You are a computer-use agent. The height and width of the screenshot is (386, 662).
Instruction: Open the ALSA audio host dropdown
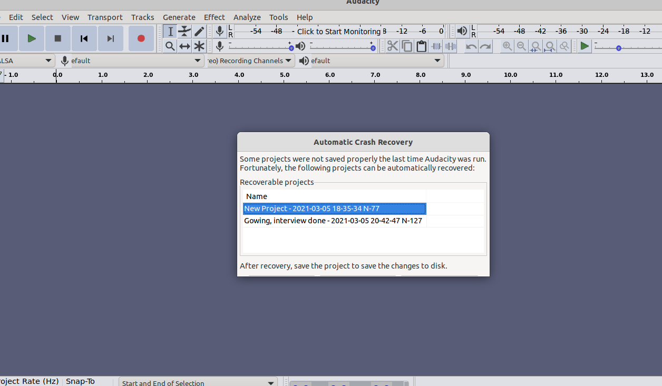point(26,61)
